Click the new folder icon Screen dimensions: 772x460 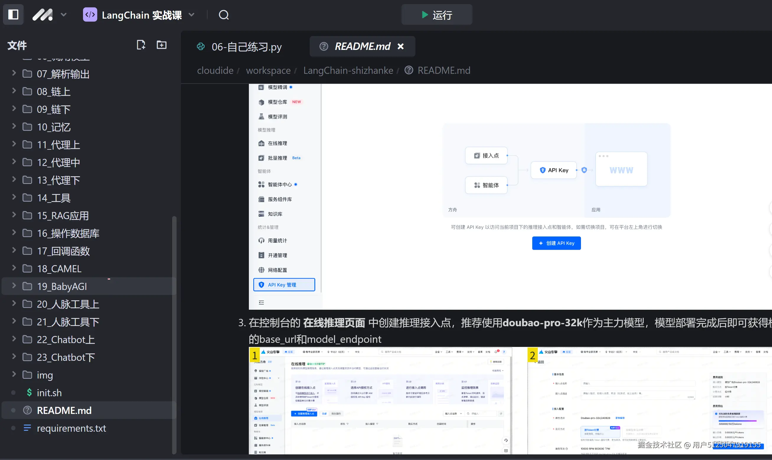click(161, 45)
